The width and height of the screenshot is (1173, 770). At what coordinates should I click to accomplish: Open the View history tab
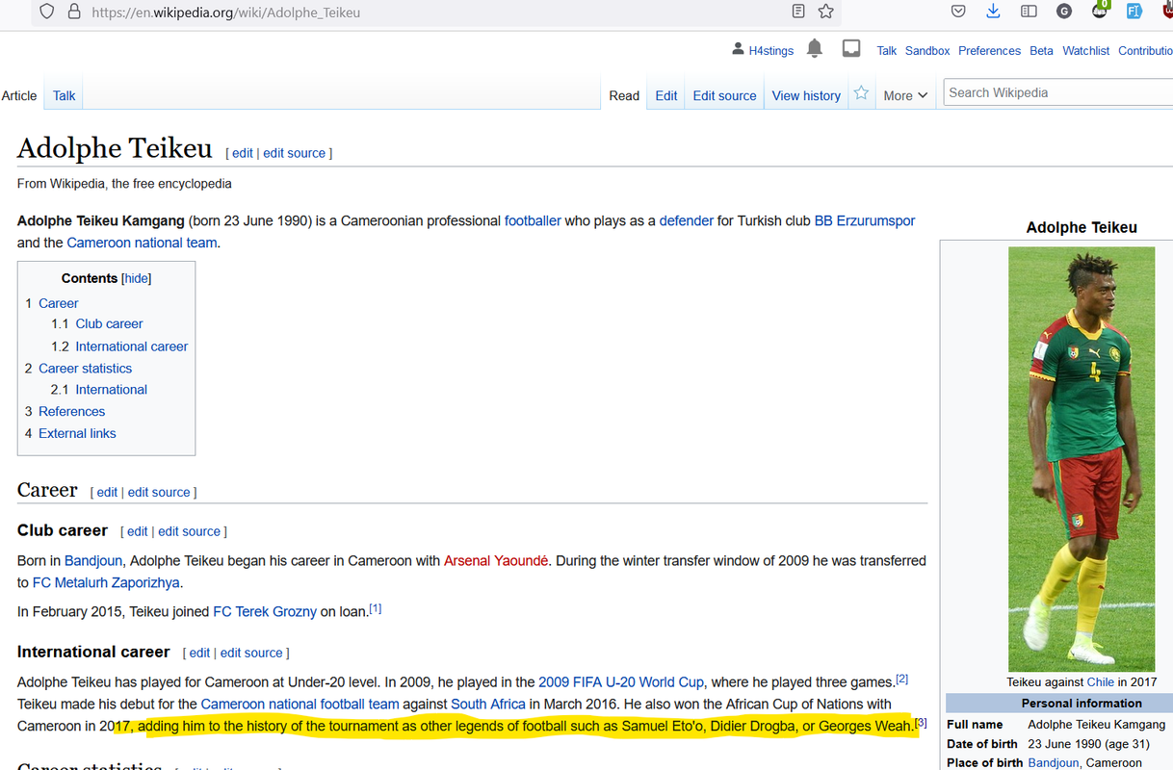point(806,95)
